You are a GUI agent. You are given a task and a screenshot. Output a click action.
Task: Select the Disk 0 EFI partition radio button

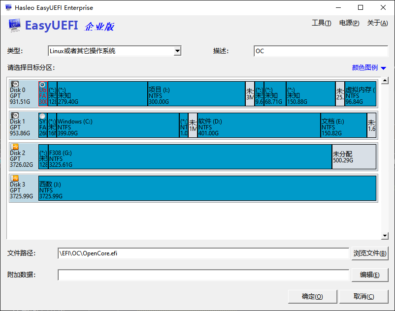(42, 85)
